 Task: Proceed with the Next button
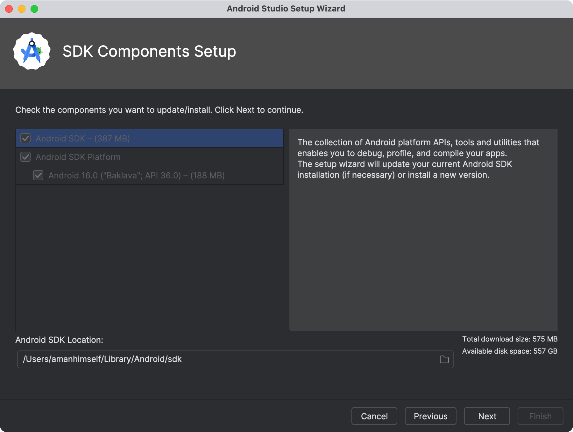(487, 416)
